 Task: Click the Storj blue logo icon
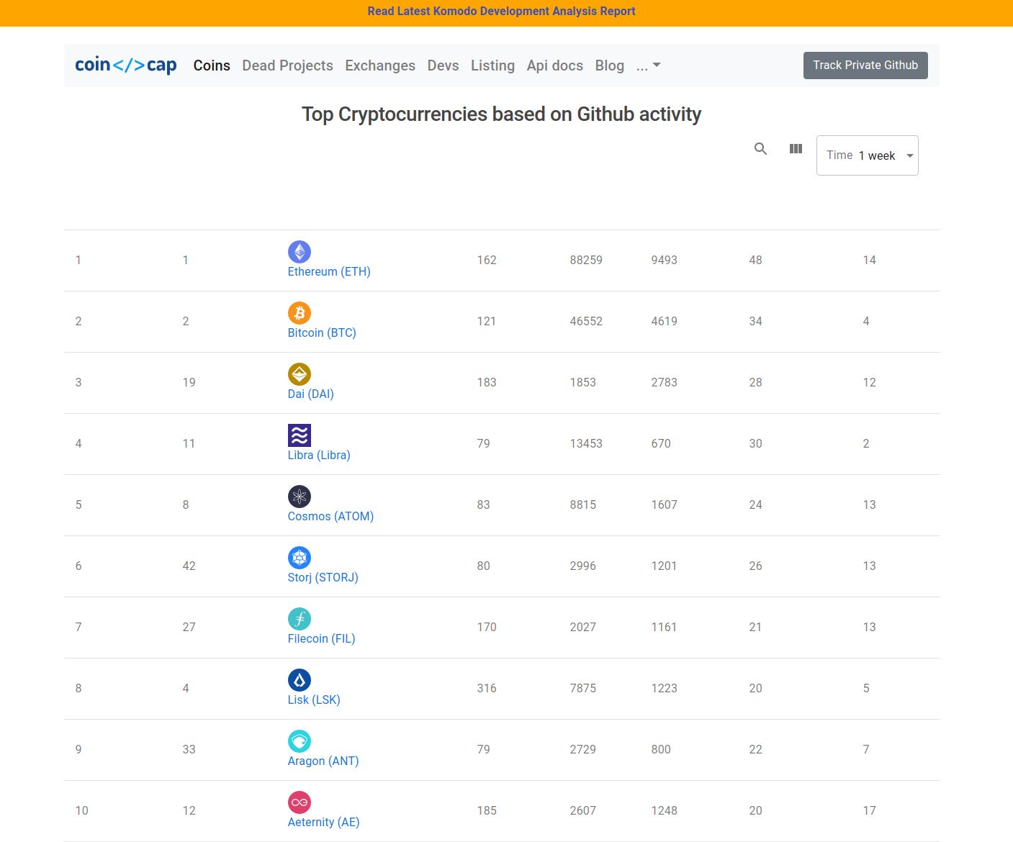[300, 558]
